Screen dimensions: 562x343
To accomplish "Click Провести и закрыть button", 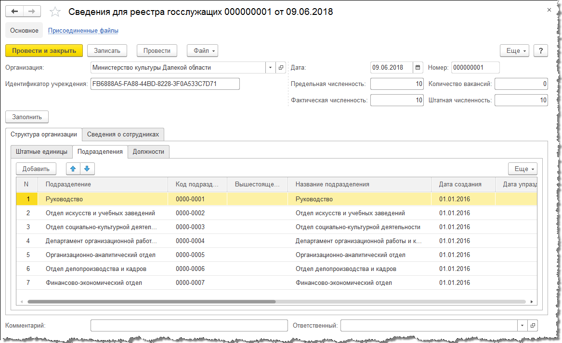I will (44, 51).
